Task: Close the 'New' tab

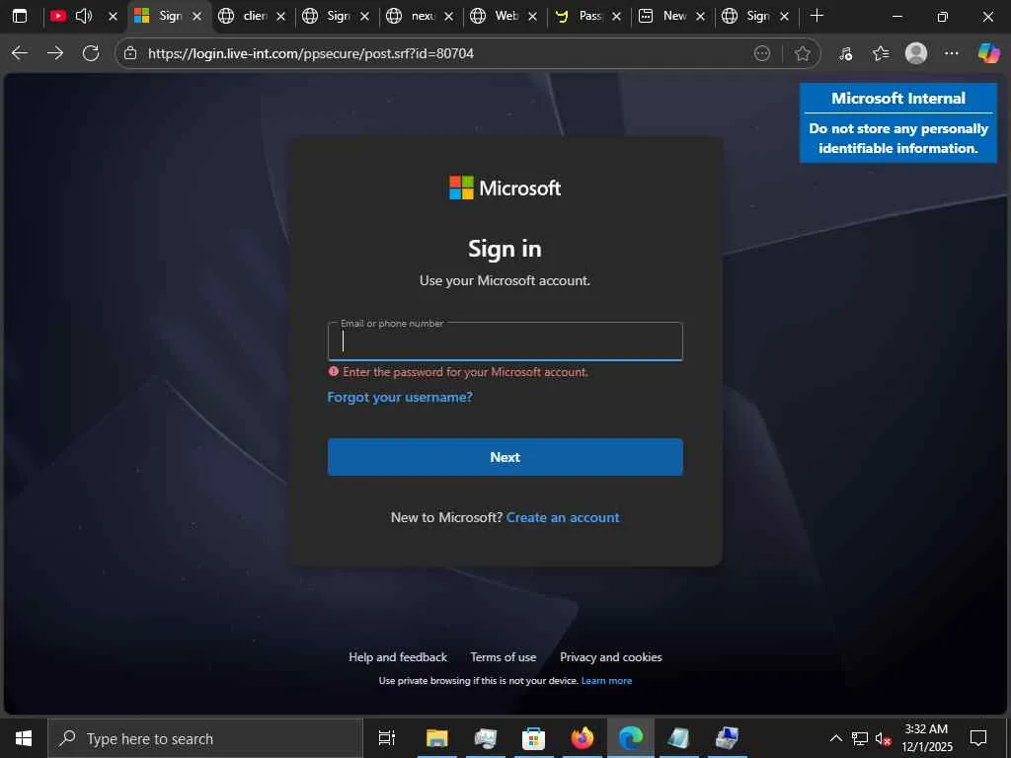Action: click(700, 16)
